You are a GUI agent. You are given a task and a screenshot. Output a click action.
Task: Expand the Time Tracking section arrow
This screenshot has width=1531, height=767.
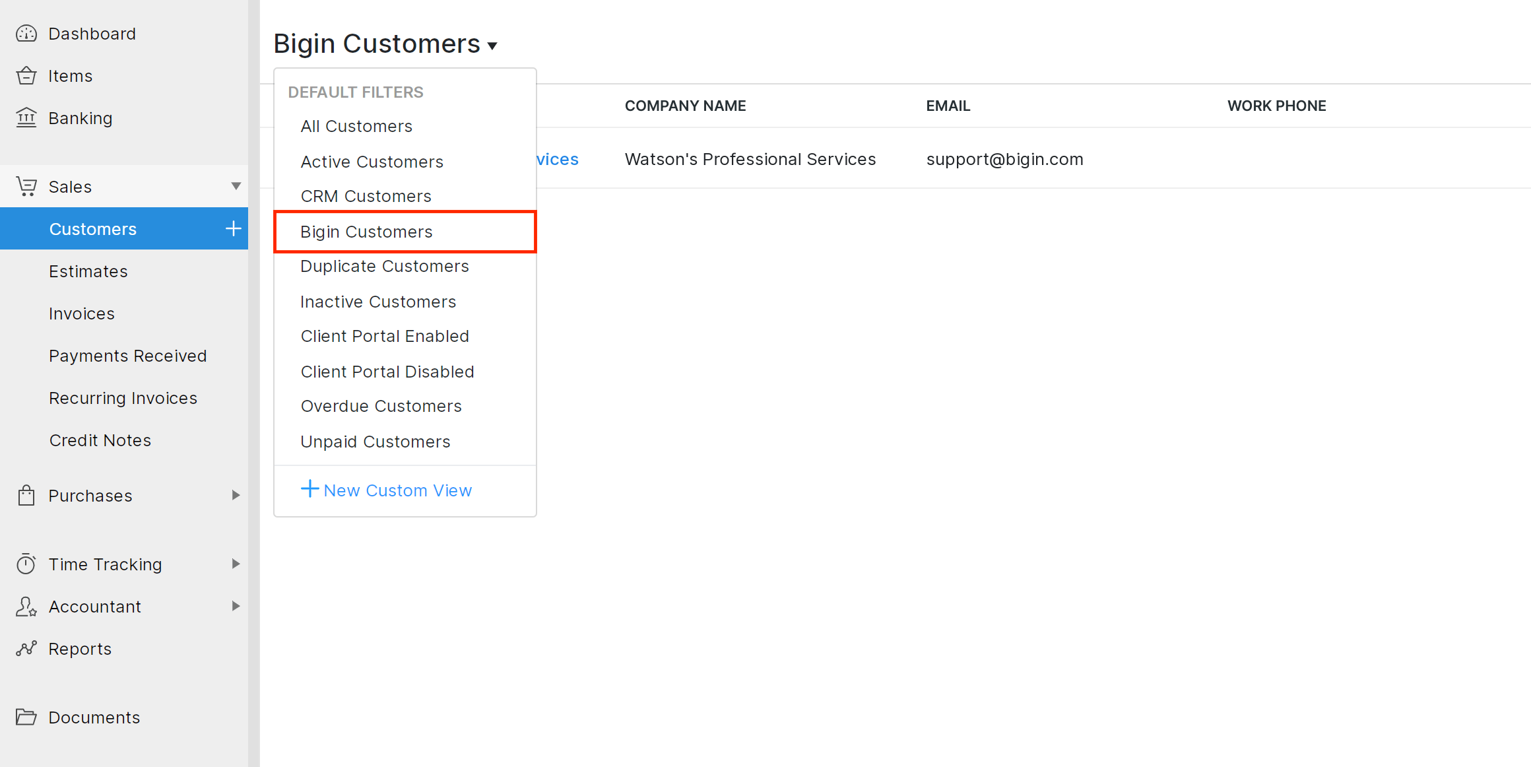click(x=237, y=564)
